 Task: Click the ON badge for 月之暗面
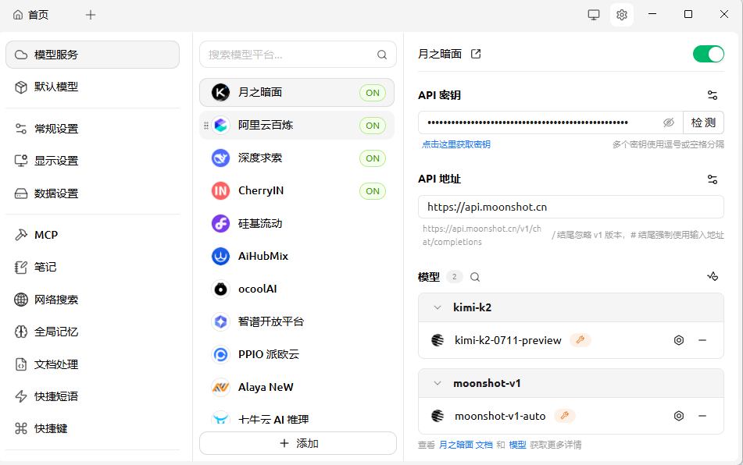pos(373,93)
